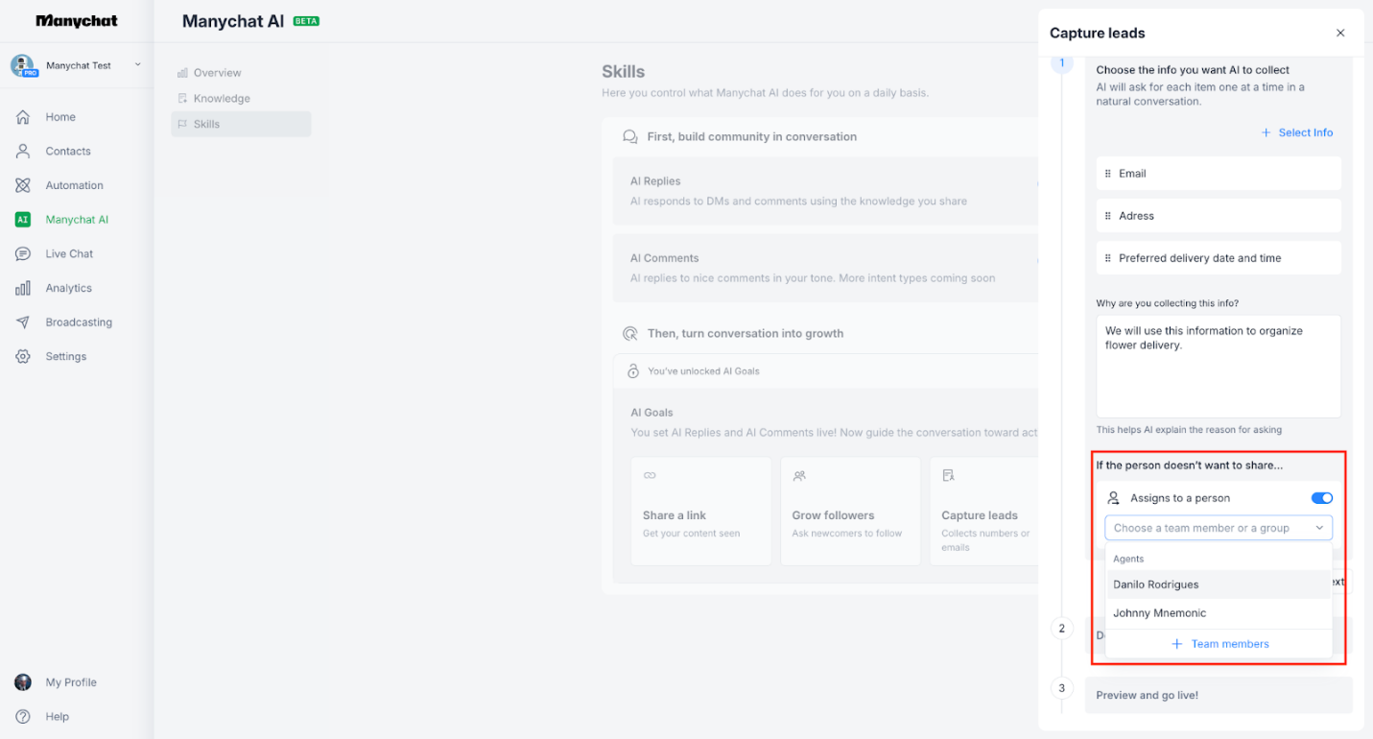
Task: Open the Automation section
Action: tap(75, 184)
